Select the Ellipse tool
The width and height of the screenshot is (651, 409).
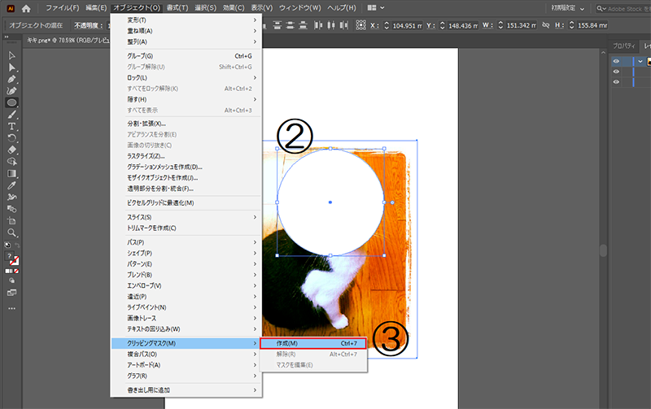coord(12,103)
